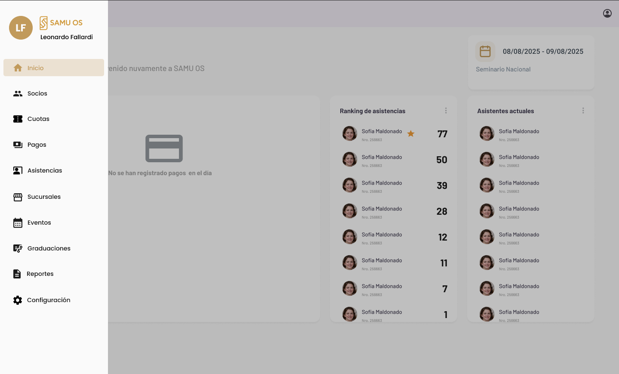Screen dimensions: 619x374
Task: Click the Eventos calendar icon
Action: click(18, 223)
